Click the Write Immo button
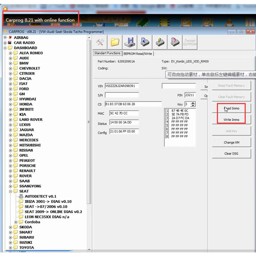256x256 pixels. click(x=231, y=120)
